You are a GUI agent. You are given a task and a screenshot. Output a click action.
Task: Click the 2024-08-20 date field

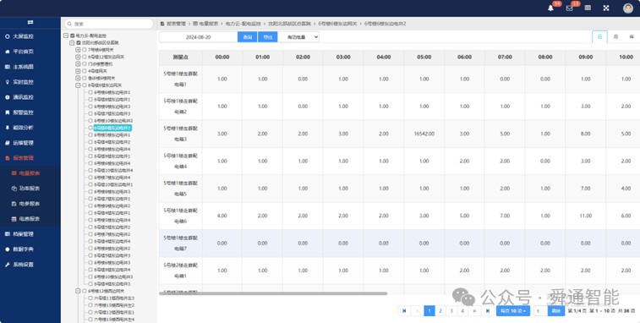tap(199, 37)
